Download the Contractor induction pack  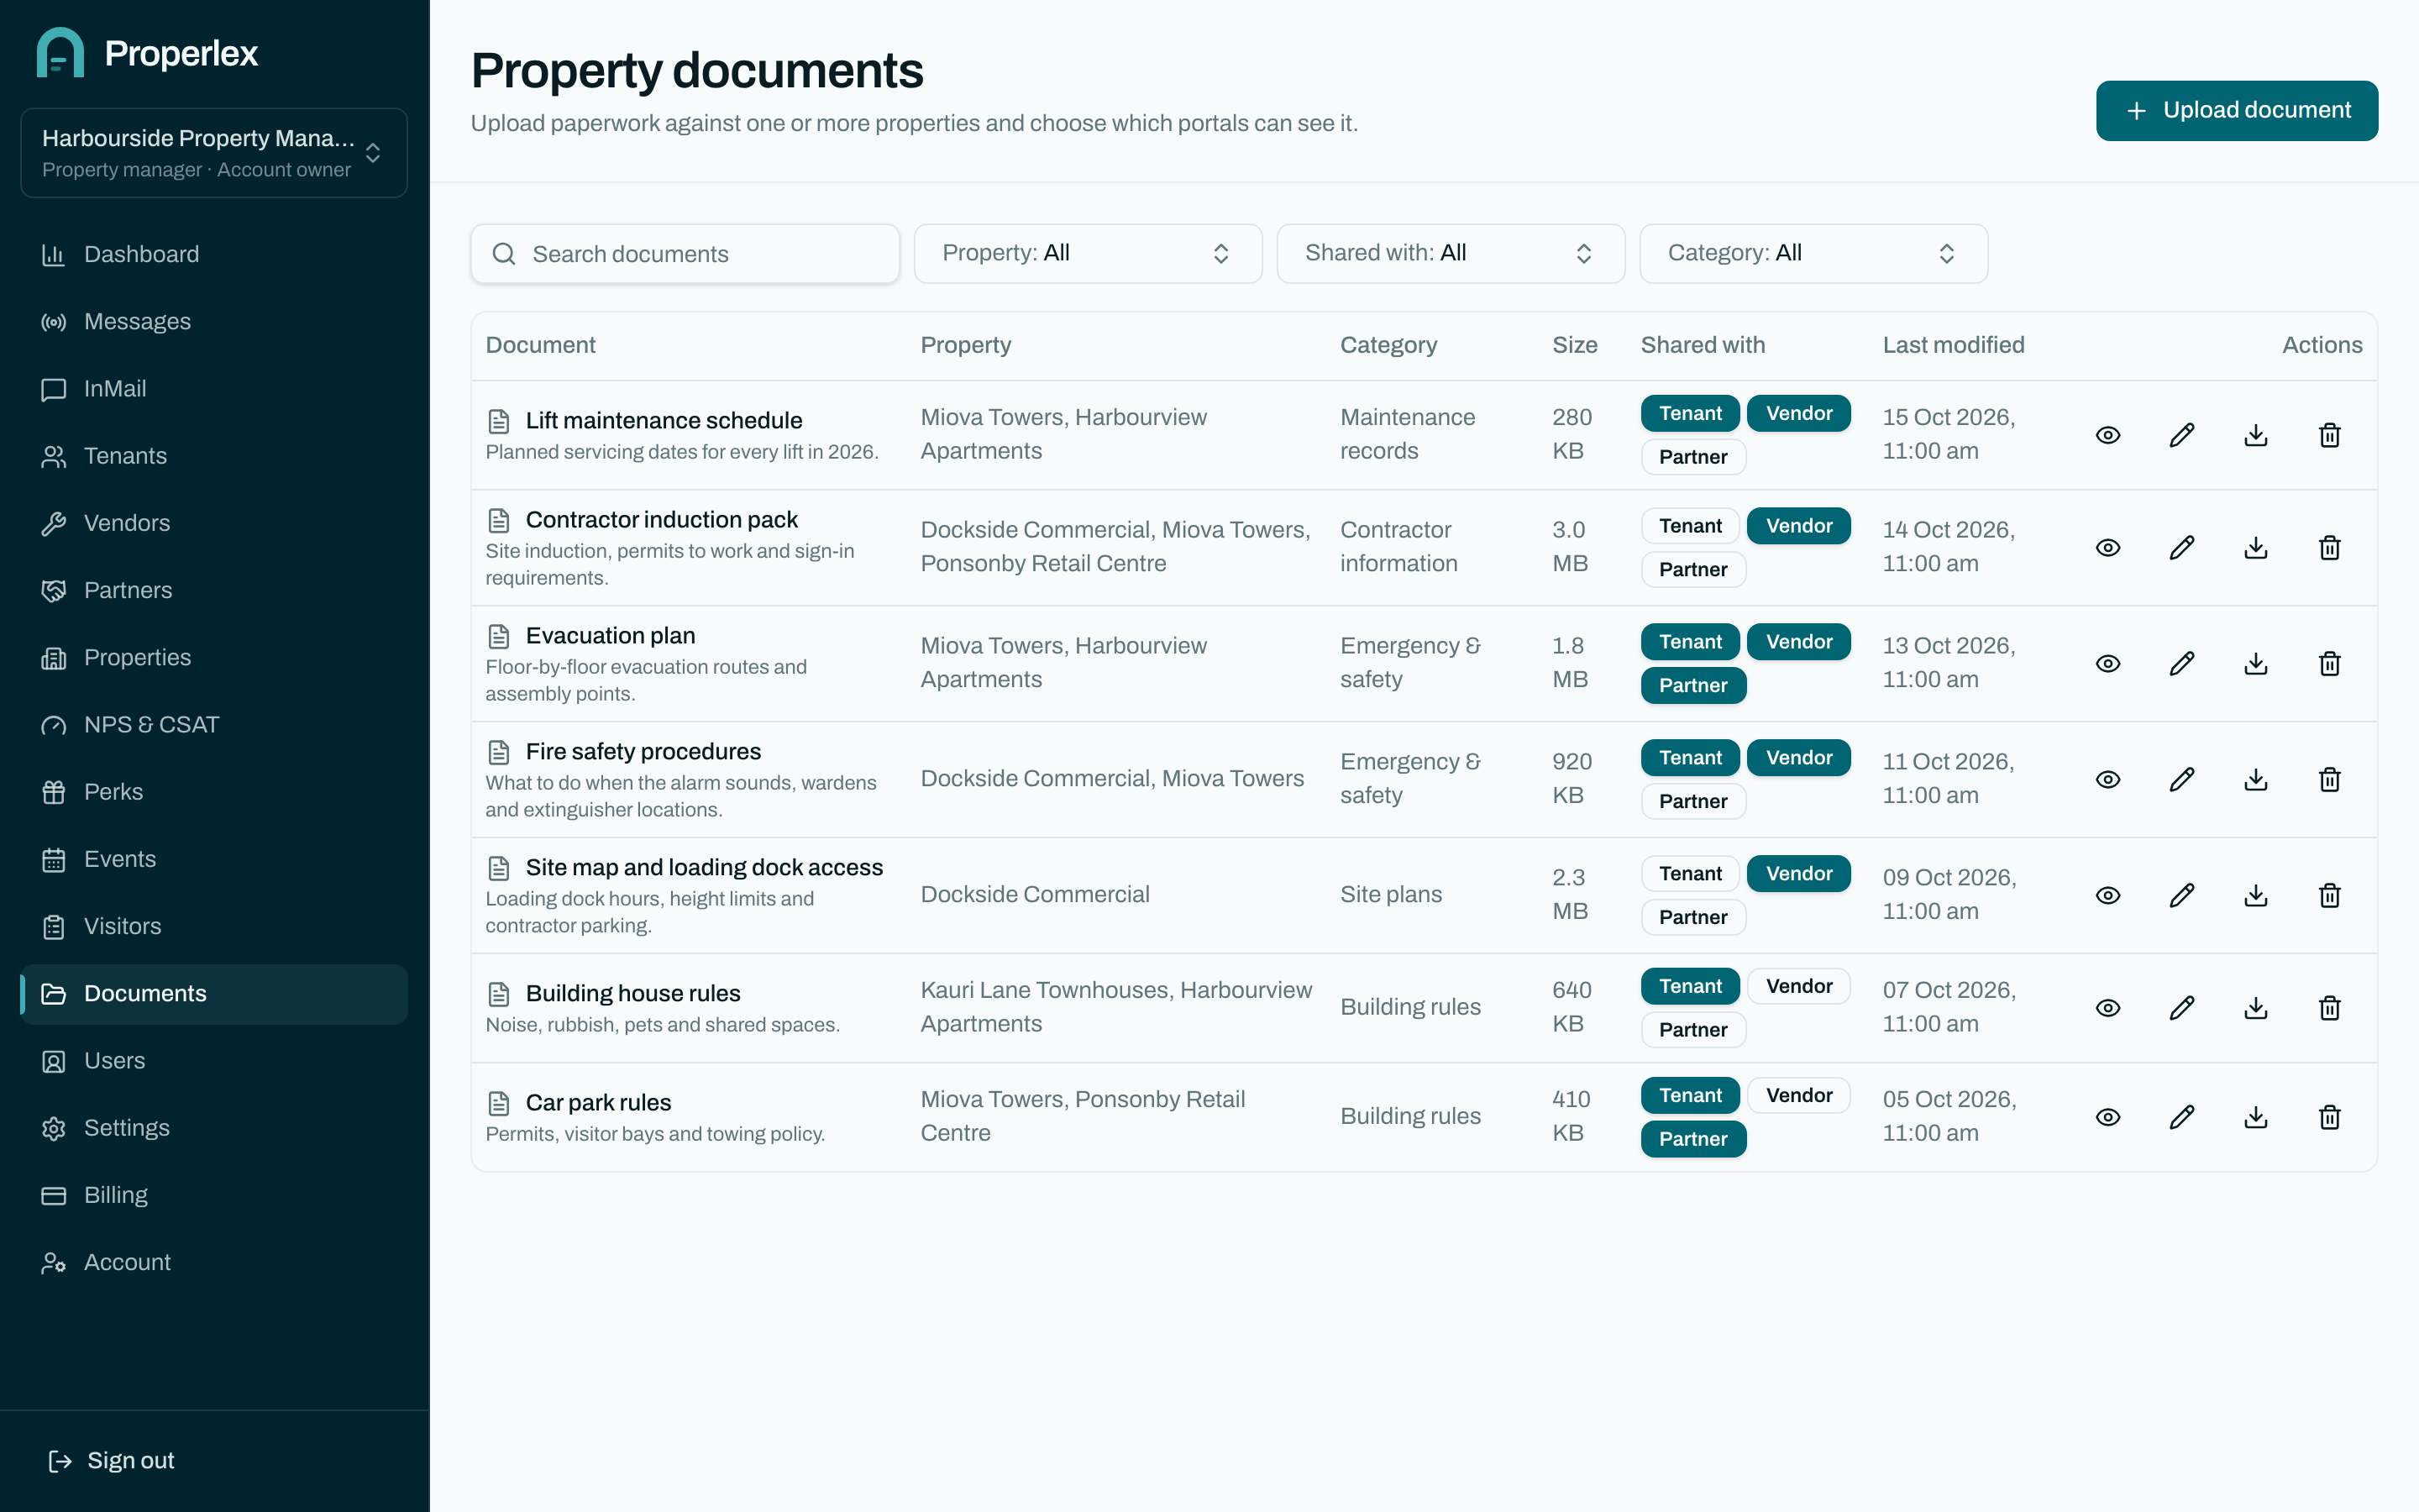2255,548
